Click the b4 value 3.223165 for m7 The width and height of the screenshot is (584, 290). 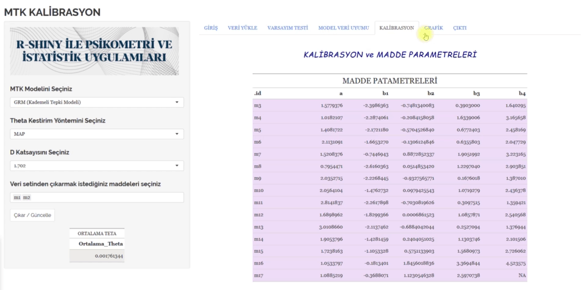coord(516,154)
